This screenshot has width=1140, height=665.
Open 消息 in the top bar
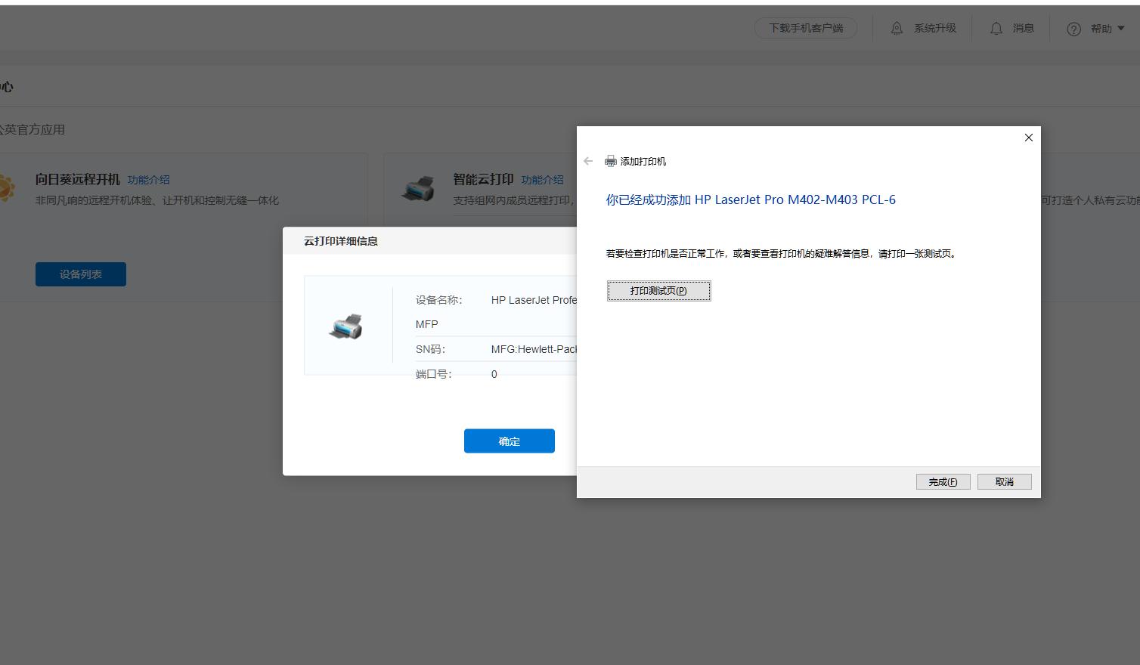click(1024, 28)
